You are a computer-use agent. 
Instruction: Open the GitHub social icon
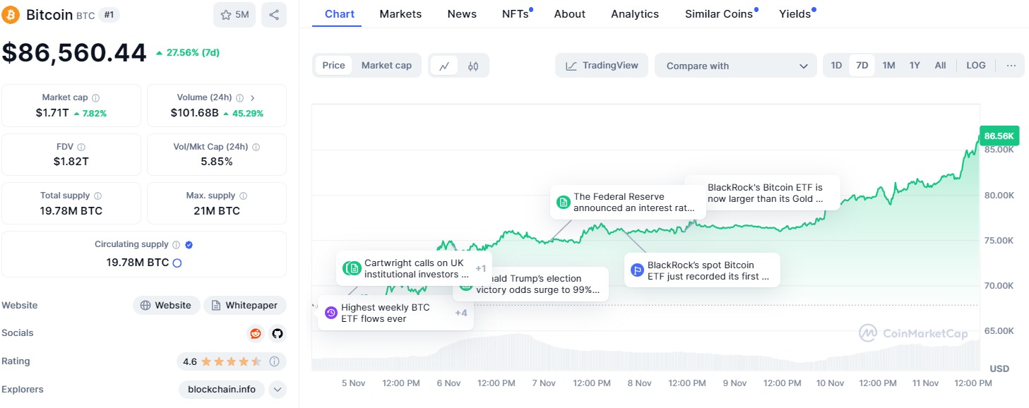(278, 333)
